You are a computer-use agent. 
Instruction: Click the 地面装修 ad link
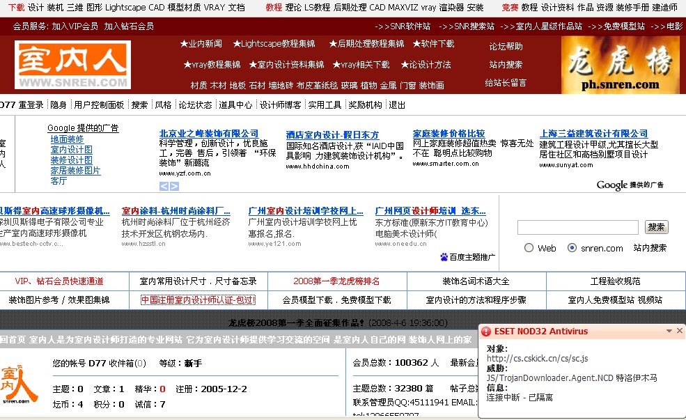tap(67, 139)
